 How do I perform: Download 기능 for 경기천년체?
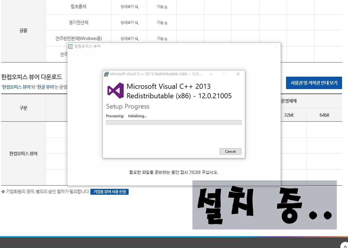(x=162, y=22)
